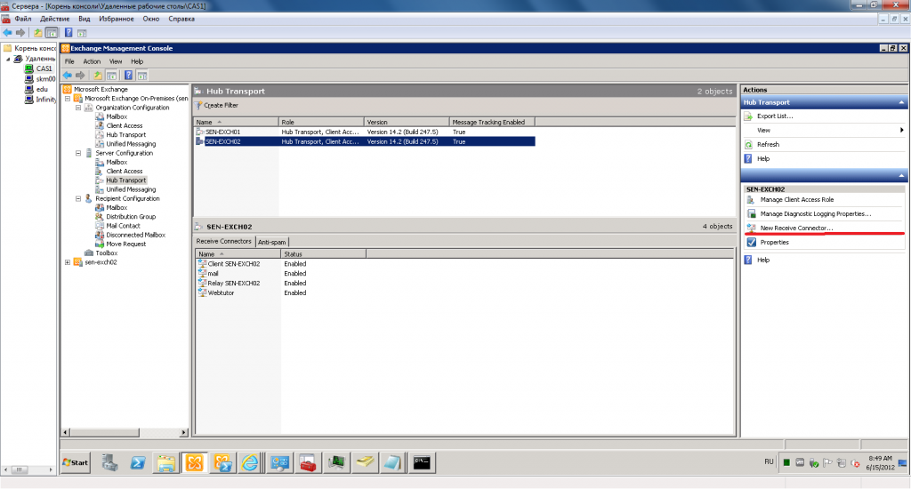Viewport: 911px width, 489px height.
Task: Expand the sen-exch02 tree node
Action: [x=68, y=262]
